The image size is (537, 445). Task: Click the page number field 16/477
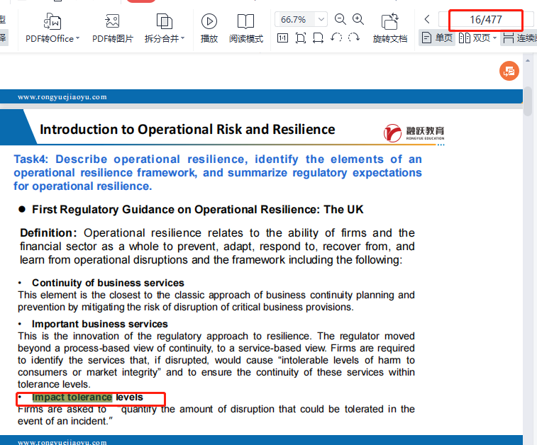coord(485,19)
